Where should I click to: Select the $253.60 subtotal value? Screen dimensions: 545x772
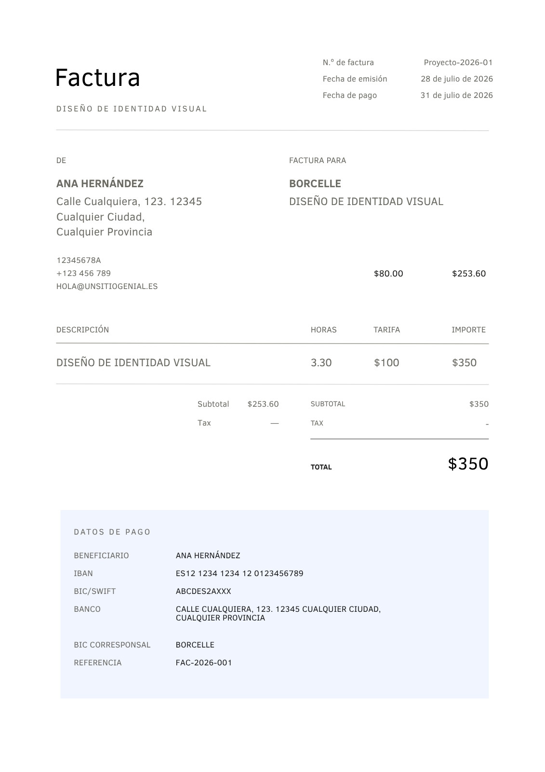pyautogui.click(x=263, y=404)
